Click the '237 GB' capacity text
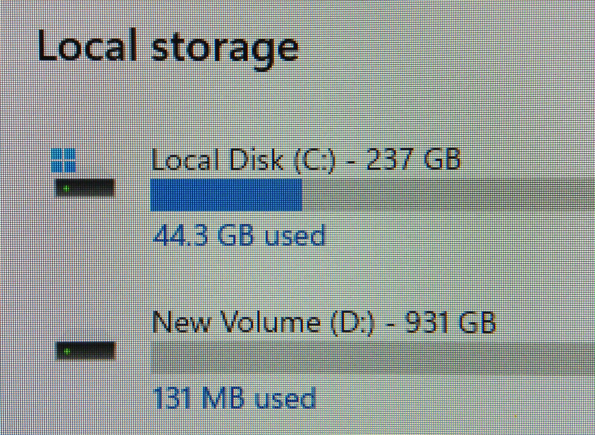The height and width of the screenshot is (435, 595). [413, 159]
